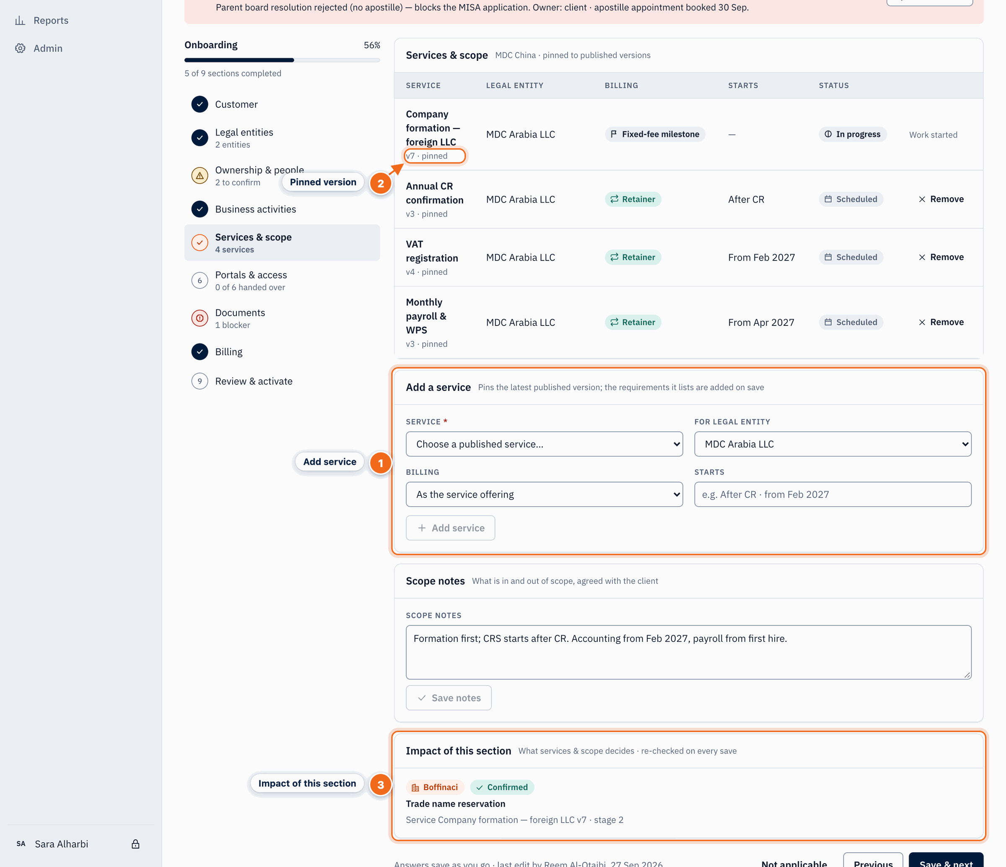Click the Retainer badge for VAT registration
Screen dimensions: 1006x867
pos(633,258)
